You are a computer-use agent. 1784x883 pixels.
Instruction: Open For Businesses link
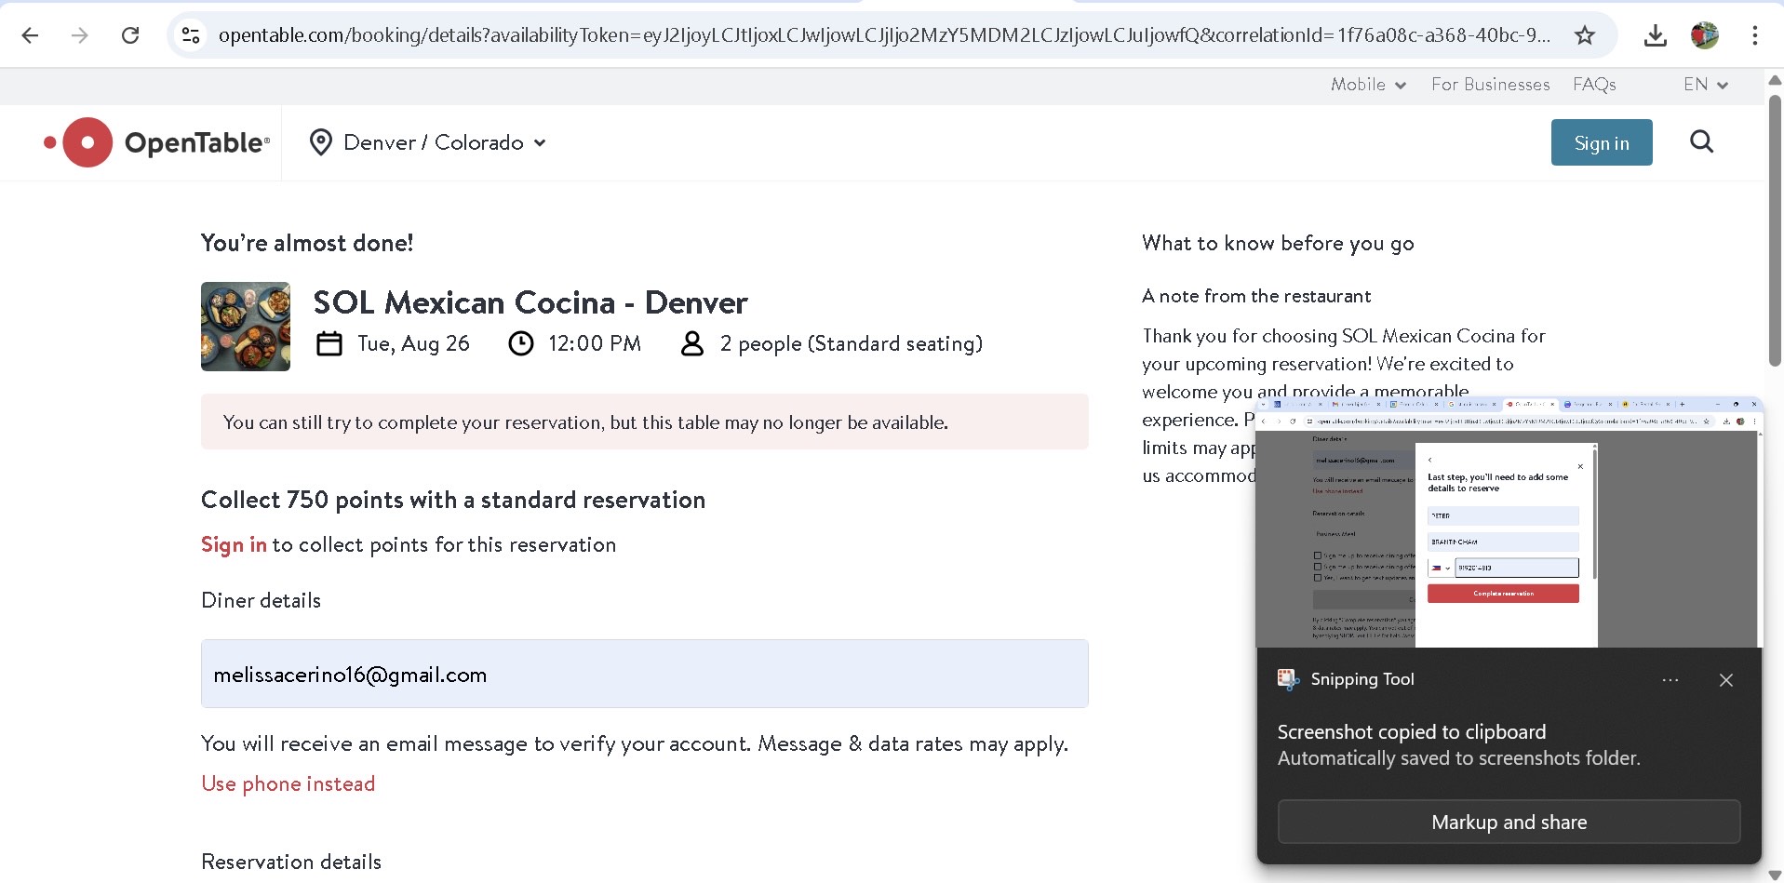point(1491,85)
